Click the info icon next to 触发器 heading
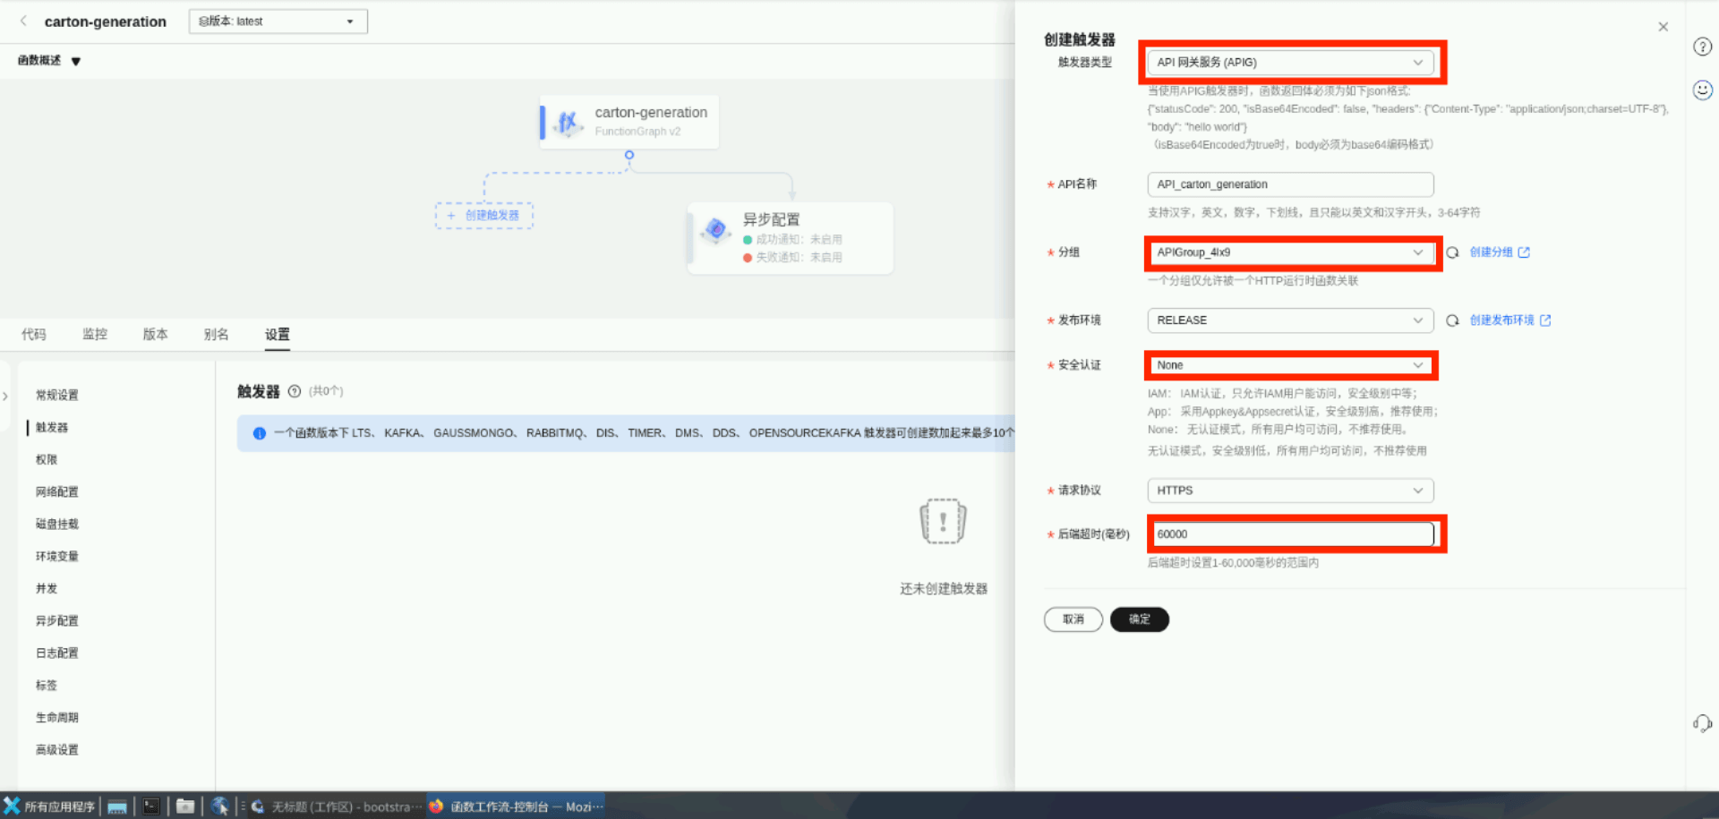 [x=295, y=391]
